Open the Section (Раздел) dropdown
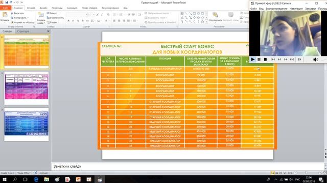Image resolution: width=327 pixels, height=183 pixels. point(53,22)
